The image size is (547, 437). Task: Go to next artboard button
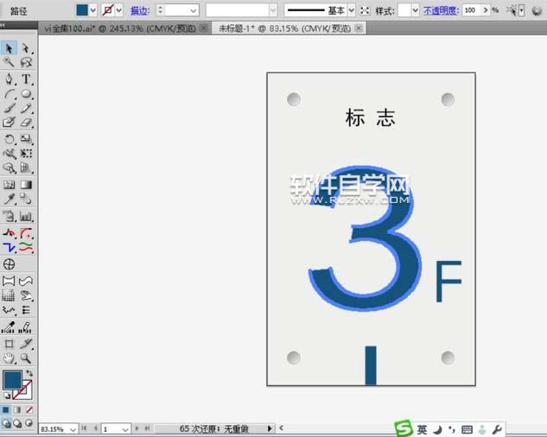(137, 428)
